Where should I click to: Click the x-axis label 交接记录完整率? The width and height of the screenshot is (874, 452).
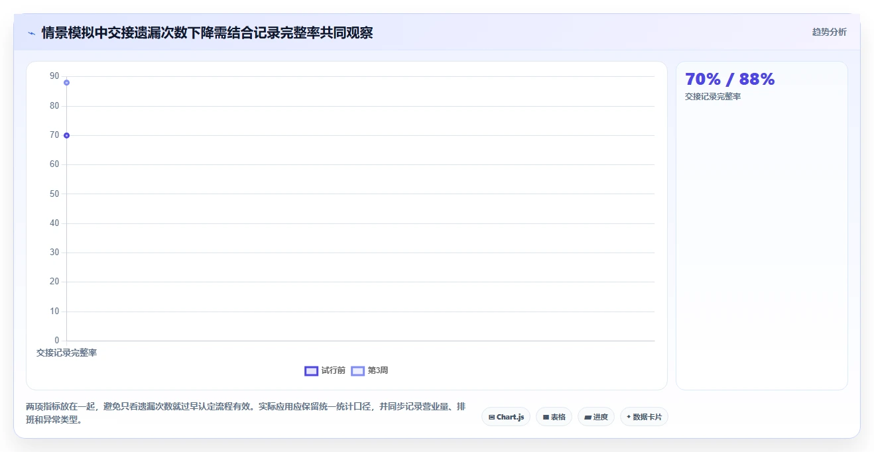[66, 353]
